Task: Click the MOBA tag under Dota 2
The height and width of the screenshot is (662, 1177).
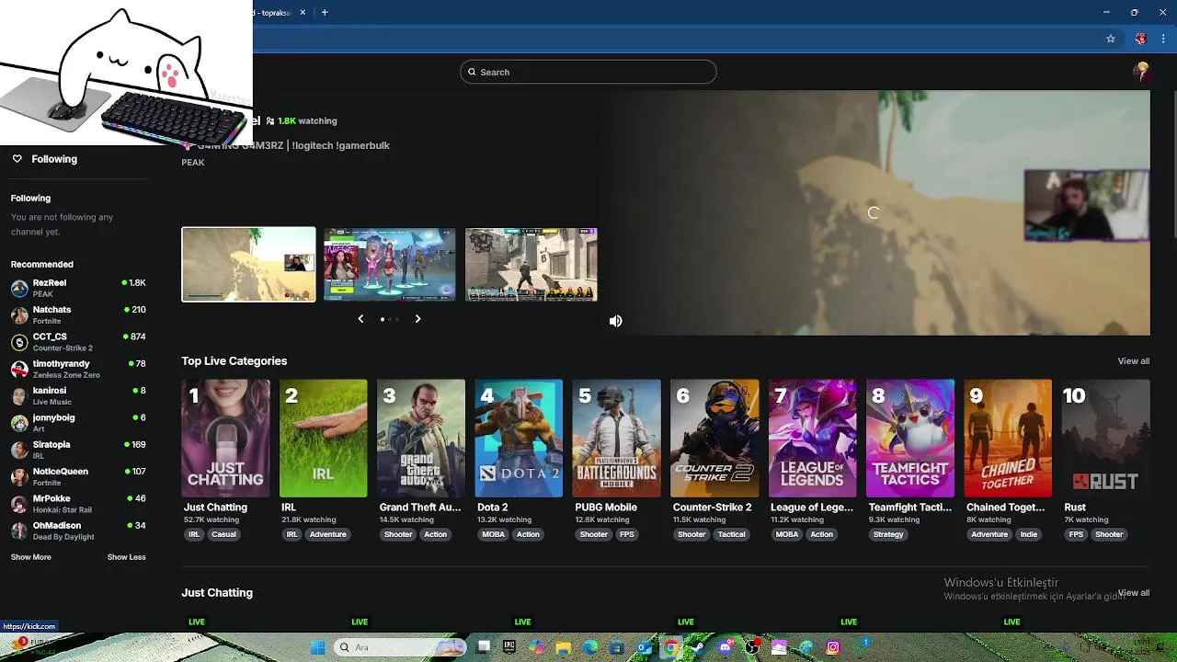Action: pyautogui.click(x=493, y=534)
